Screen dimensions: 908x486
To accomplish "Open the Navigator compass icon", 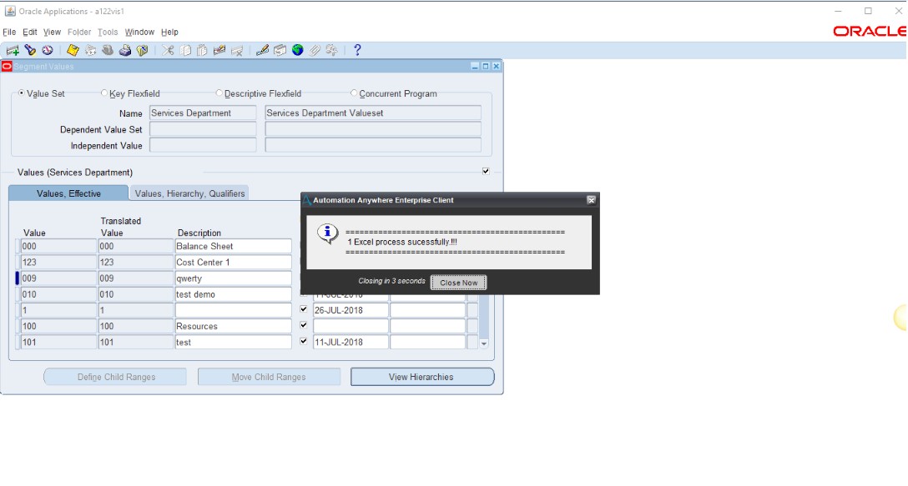I will tap(48, 50).
